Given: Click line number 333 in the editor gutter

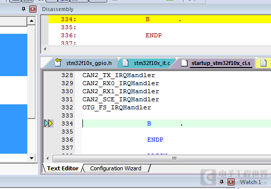Looking at the screenshot, I should point(67,115).
